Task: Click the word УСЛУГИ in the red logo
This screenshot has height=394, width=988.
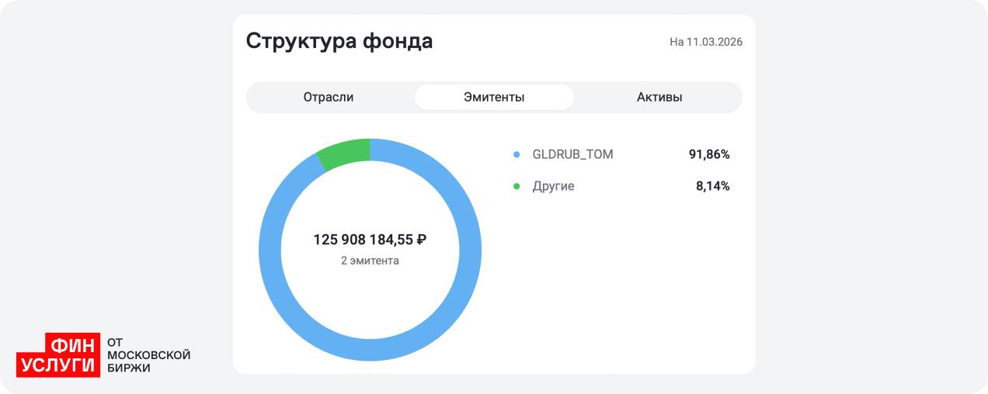Action: (x=58, y=365)
